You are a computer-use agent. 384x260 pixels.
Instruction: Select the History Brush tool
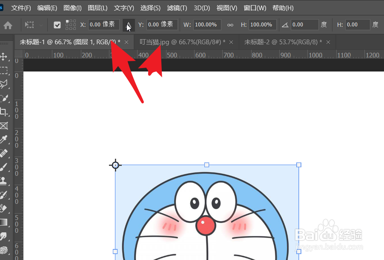4,195
